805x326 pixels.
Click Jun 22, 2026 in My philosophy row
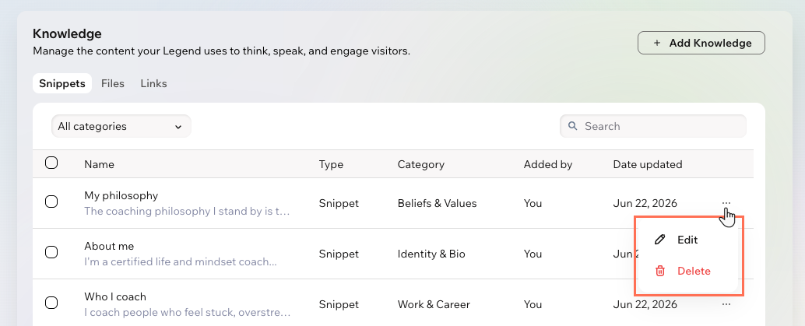point(645,203)
